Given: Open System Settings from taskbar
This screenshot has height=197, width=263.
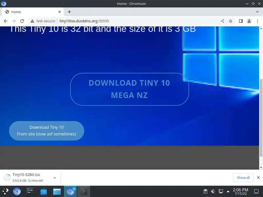Looking at the screenshot, I should pos(30,191).
